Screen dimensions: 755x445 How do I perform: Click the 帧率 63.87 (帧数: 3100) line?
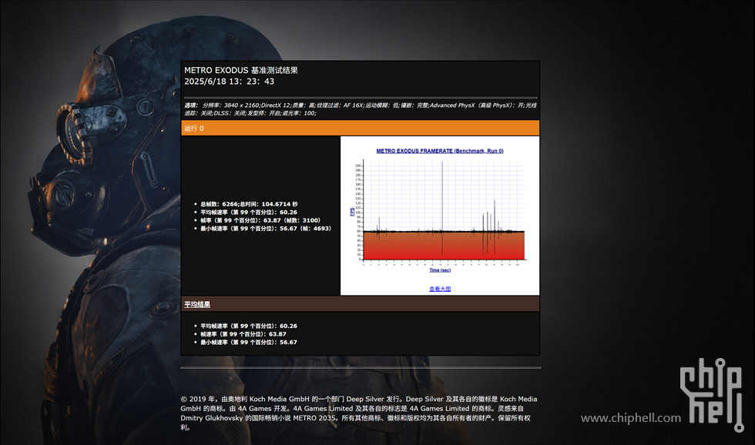click(260, 220)
